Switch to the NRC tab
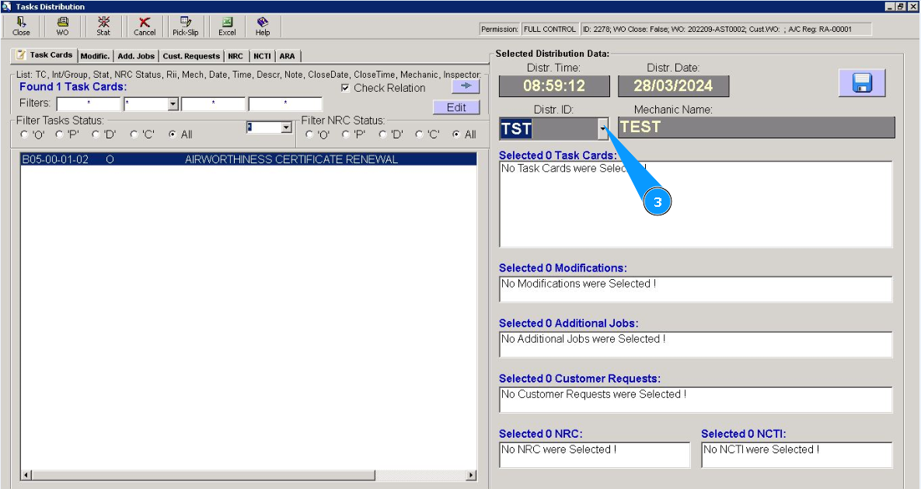This screenshot has height=489, width=921. tap(235, 57)
